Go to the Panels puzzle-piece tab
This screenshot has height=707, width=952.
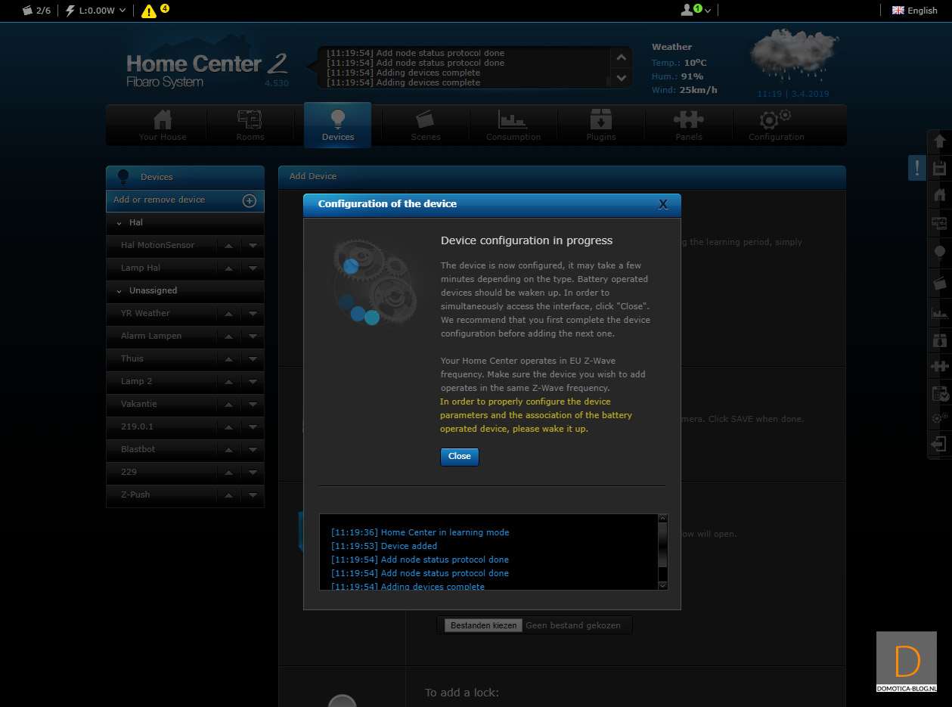[689, 124]
